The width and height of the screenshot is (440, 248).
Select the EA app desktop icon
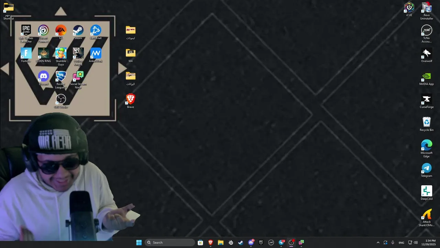click(61, 32)
